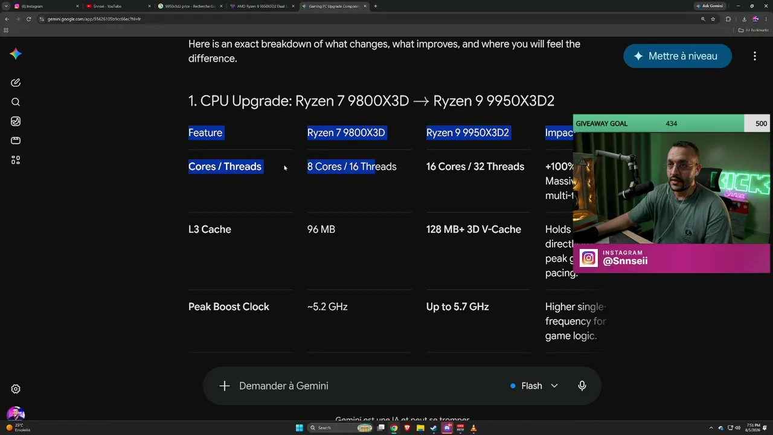
Task: Click the CPU Upgrade section heading
Action: click(x=371, y=101)
